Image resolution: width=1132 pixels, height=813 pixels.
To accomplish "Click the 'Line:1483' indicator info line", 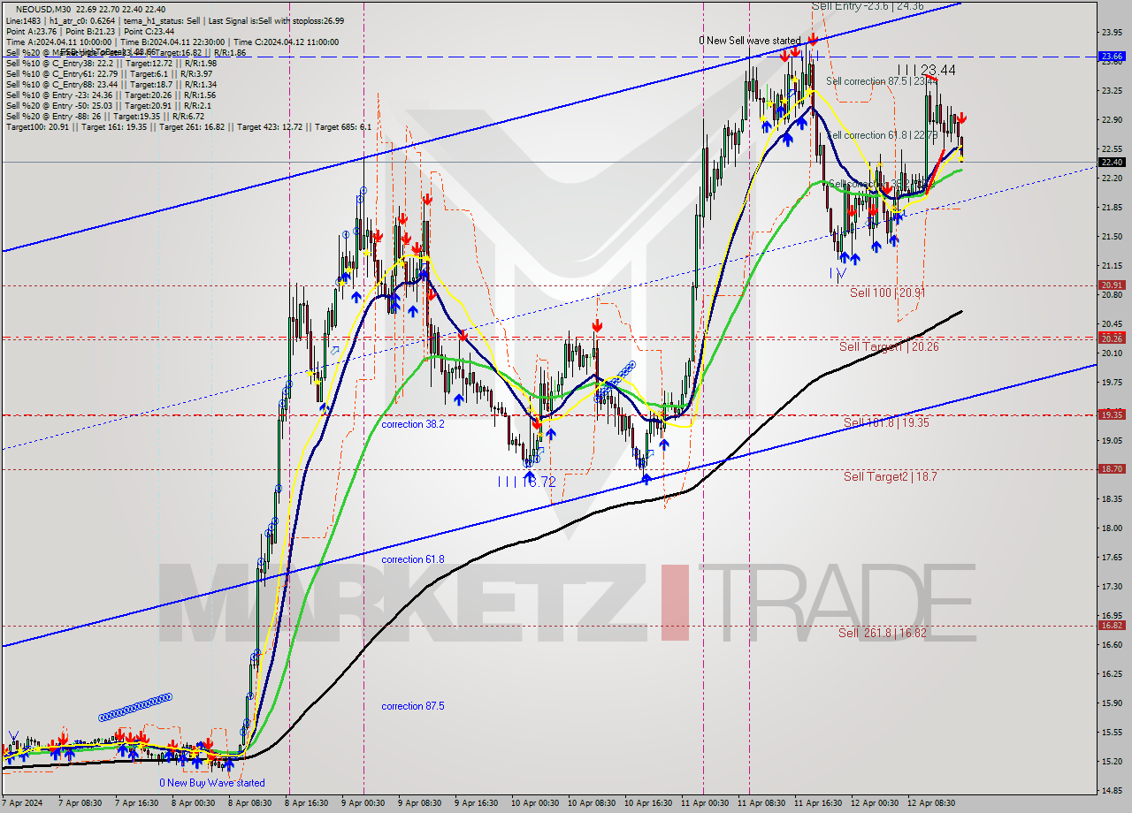I will (x=174, y=20).
